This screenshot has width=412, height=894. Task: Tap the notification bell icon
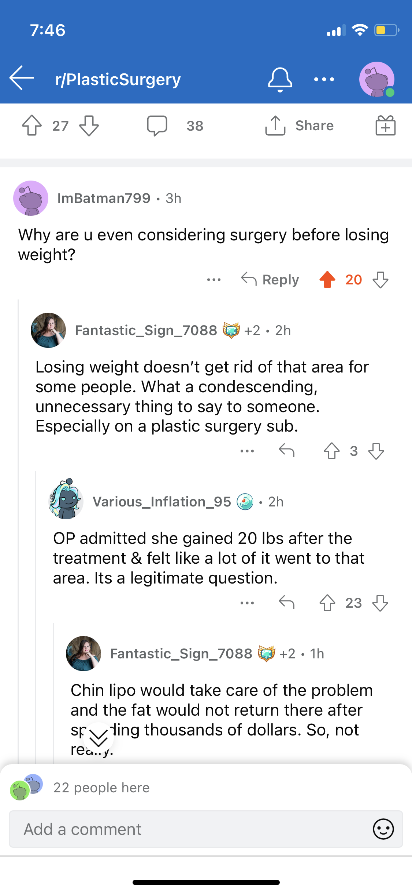coord(280,79)
